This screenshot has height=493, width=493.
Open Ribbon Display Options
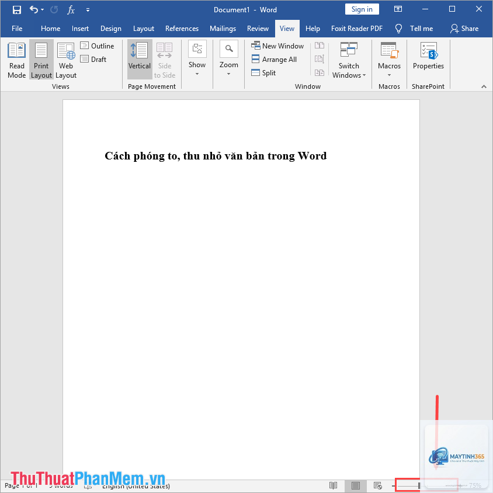tap(398, 9)
